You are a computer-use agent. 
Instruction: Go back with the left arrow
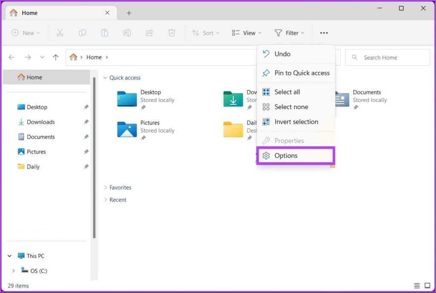pos(11,57)
